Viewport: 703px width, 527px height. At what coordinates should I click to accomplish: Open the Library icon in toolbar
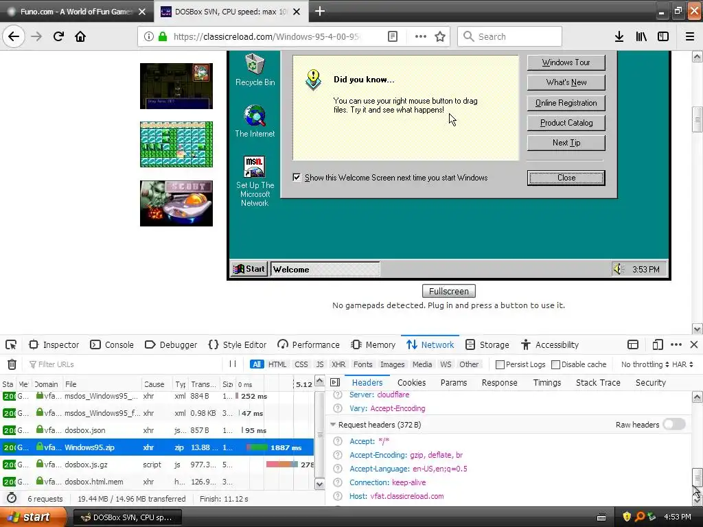tap(641, 36)
